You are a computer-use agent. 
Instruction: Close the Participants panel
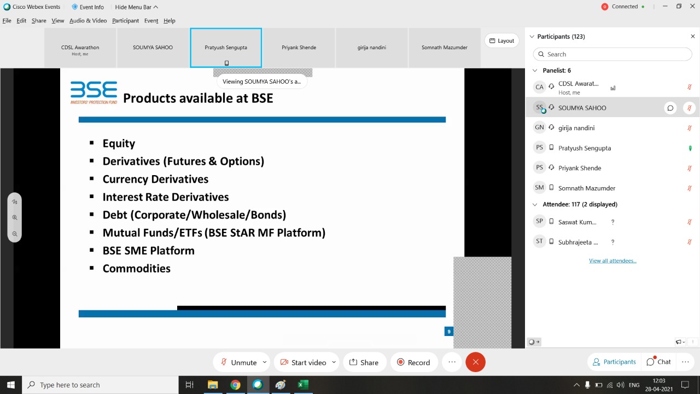click(693, 37)
